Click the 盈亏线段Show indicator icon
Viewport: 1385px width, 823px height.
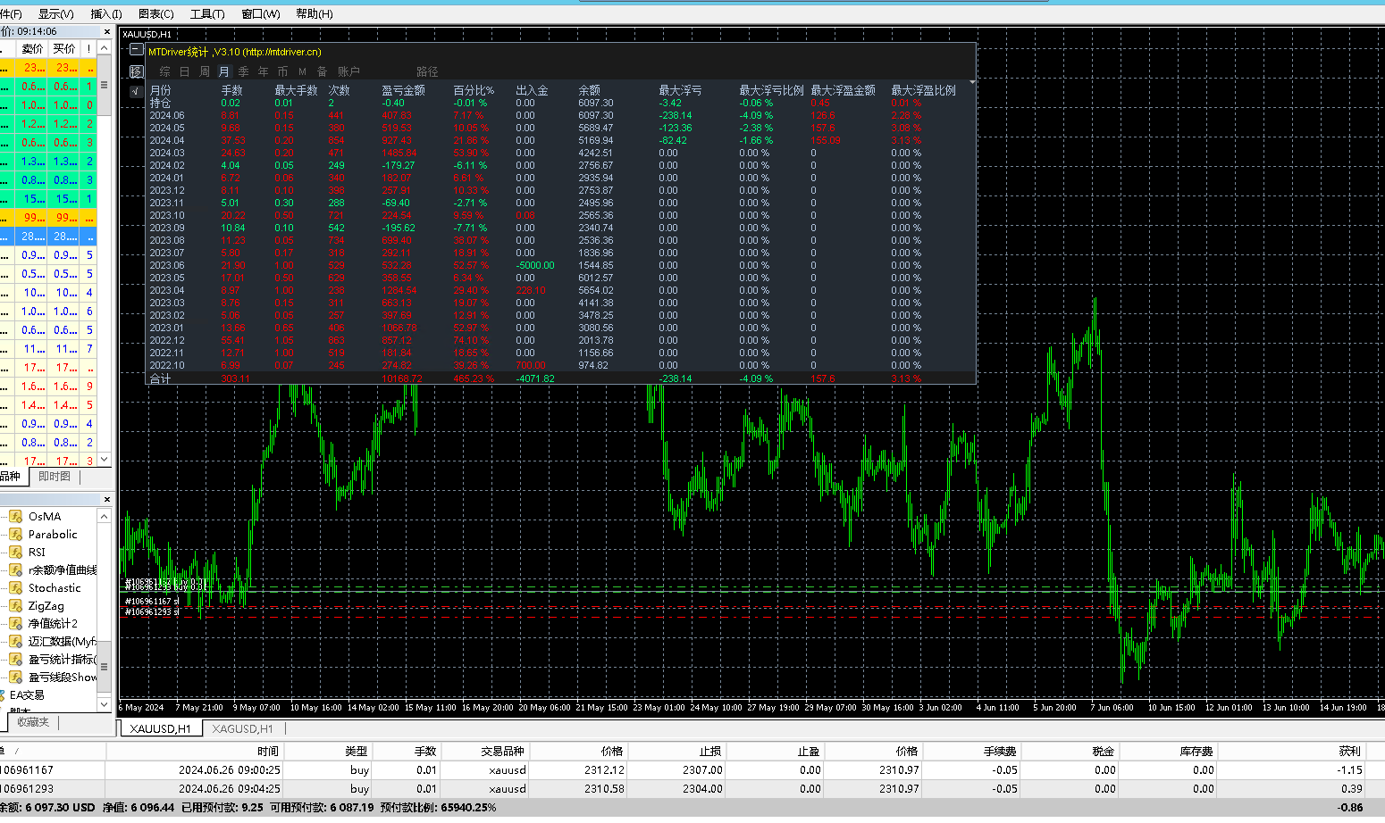pyautogui.click(x=15, y=677)
